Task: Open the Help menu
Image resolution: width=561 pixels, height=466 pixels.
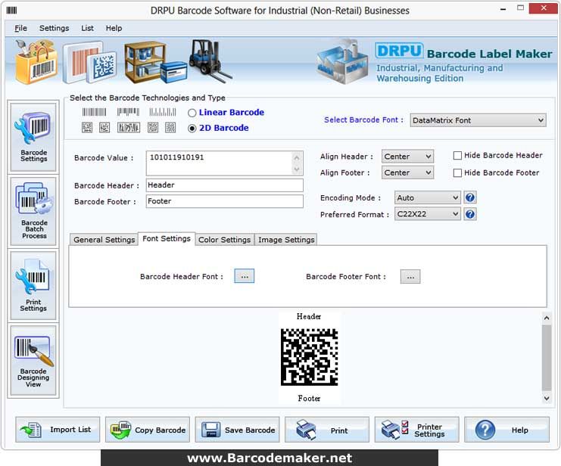Action: (114, 28)
